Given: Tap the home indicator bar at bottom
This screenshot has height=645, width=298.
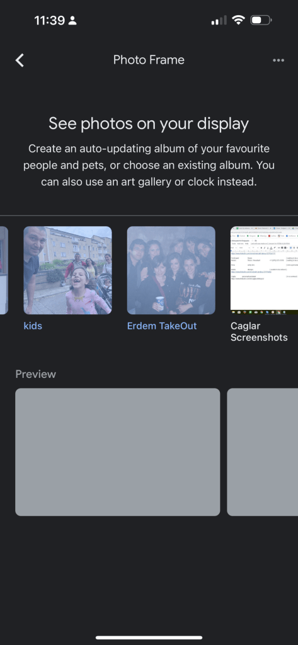Looking at the screenshot, I should (x=149, y=637).
